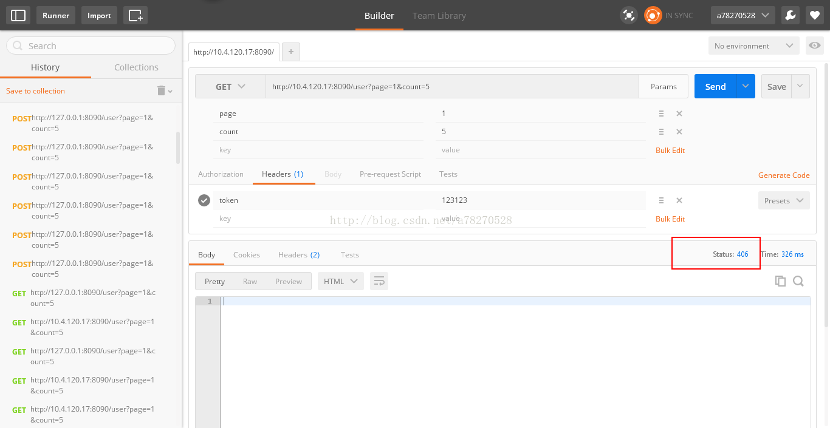Click the page parameter value field
This screenshot has width=830, height=428.
(541, 114)
